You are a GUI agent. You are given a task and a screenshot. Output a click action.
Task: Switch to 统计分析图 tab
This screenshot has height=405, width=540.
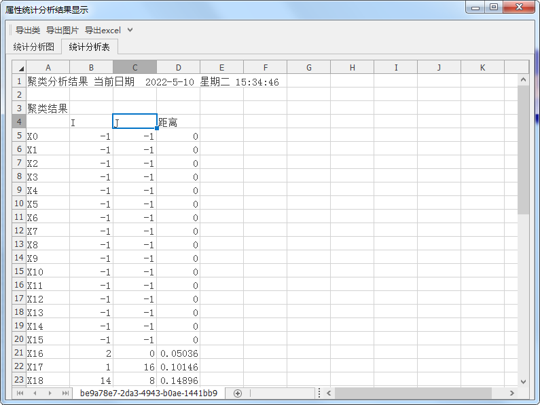34,47
